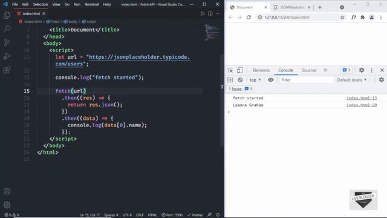Open index.html:13 source link
The image size is (387, 218).
point(362,98)
